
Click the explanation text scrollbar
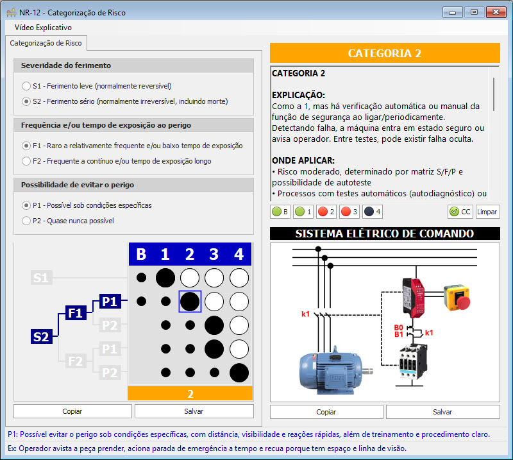tap(494, 94)
